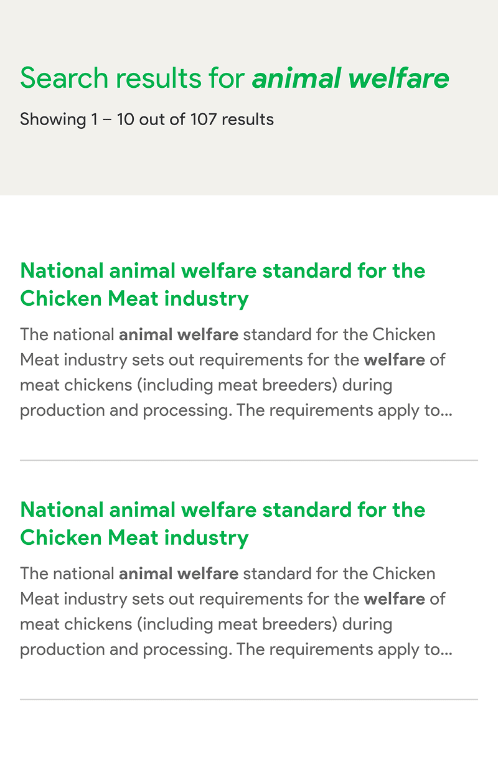
Task: Click bold "welfare" before "of" in first snippet
Action: [x=394, y=360]
